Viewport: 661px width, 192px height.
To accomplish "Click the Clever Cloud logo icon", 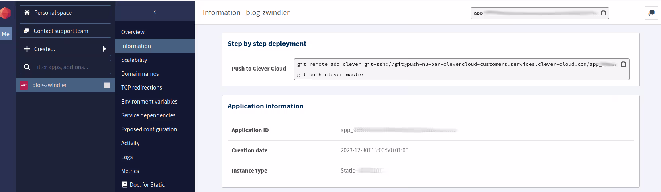I will pos(5,13).
